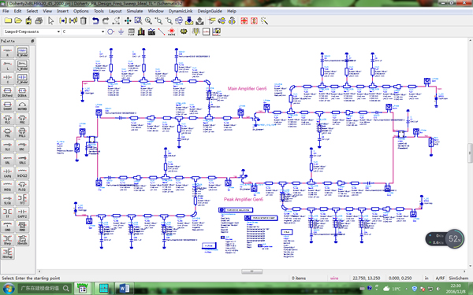Click the magnifier zoom-in icon
Screen dimensions: 473x295
[148, 20]
